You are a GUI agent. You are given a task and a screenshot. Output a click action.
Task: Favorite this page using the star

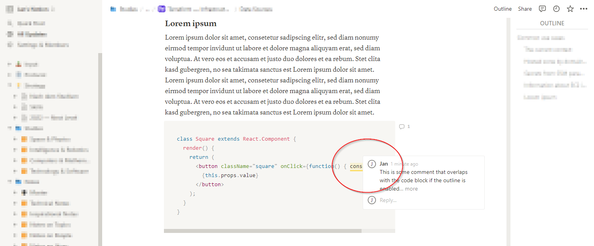tap(570, 8)
